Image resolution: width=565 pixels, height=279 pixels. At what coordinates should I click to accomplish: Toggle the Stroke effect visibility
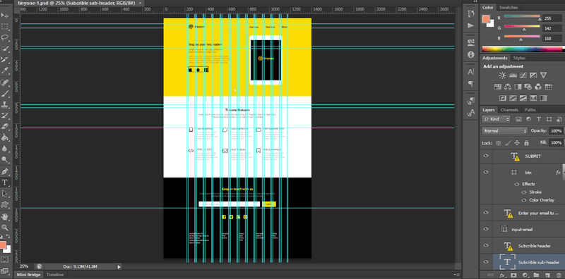524,192
